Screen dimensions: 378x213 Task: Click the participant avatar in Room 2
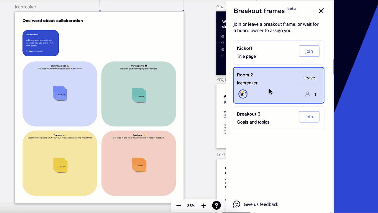click(243, 94)
